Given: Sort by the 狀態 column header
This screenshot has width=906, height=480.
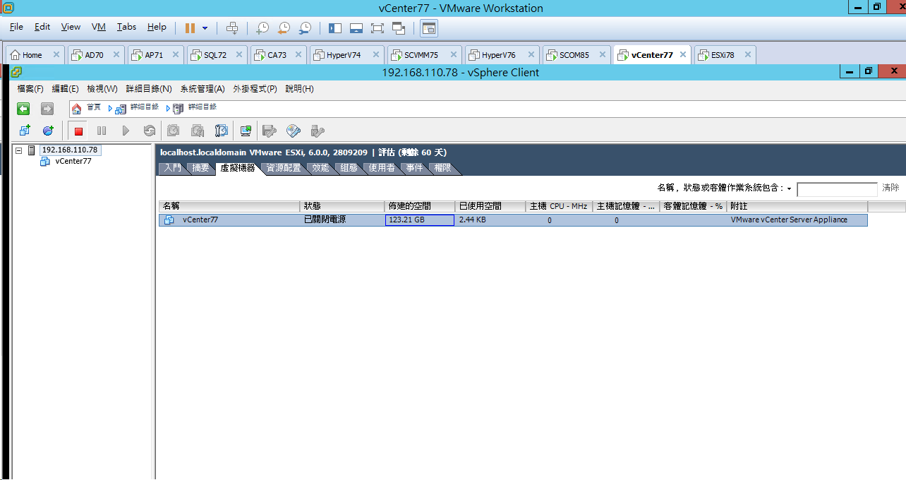Looking at the screenshot, I should point(342,206).
